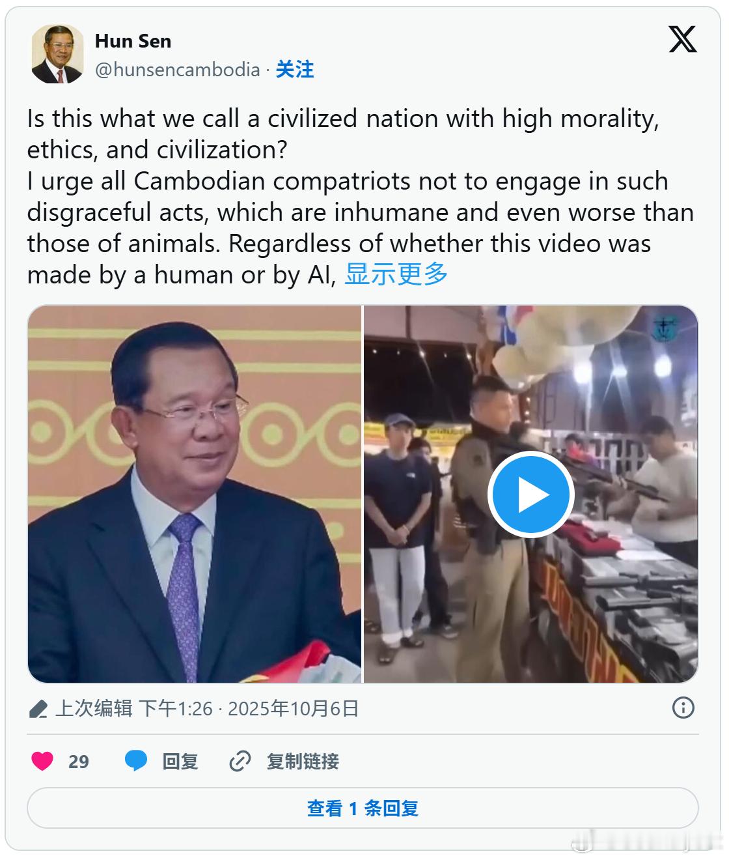Click the blue reply bubble icon
The width and height of the screenshot is (729, 860).
[x=136, y=761]
